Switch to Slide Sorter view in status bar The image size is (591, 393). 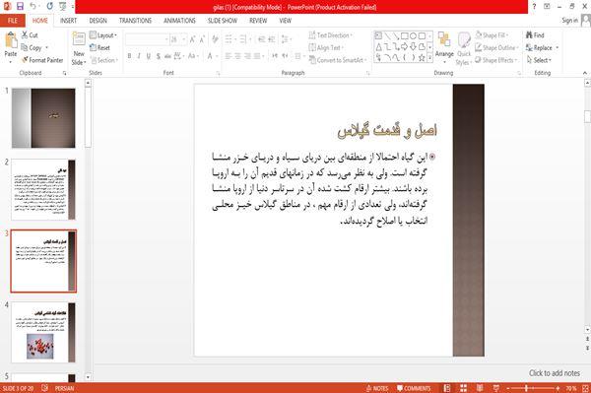click(x=463, y=388)
